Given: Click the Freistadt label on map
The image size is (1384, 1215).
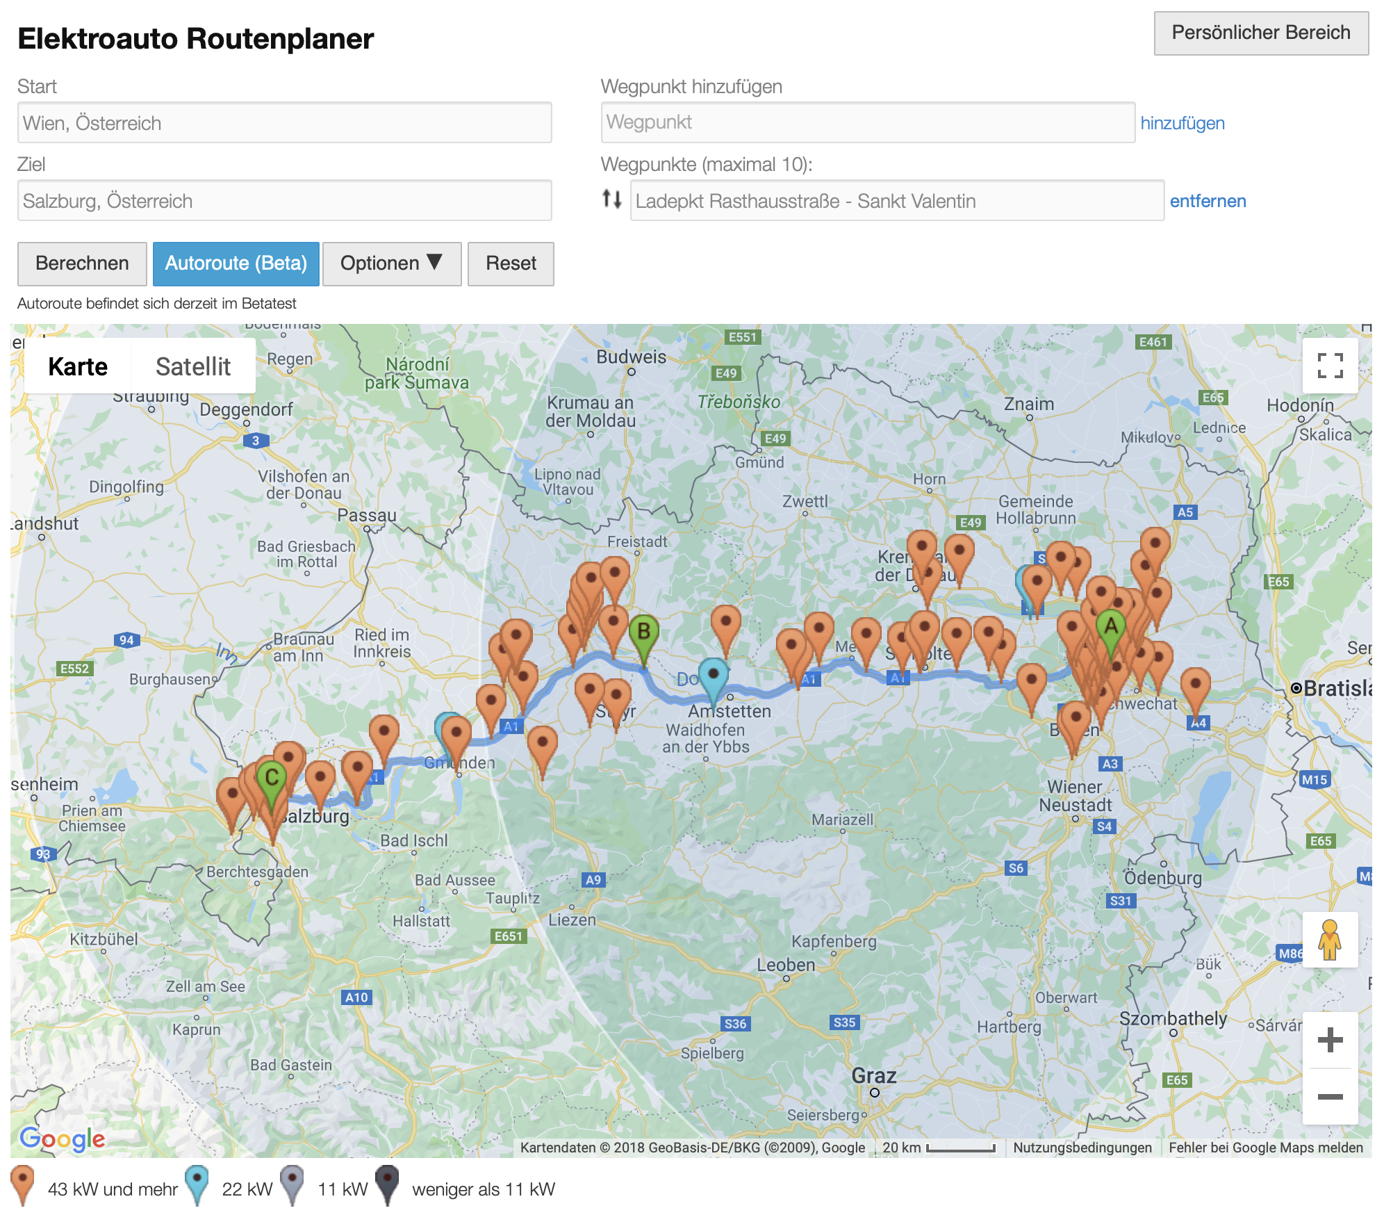Looking at the screenshot, I should point(637,541).
